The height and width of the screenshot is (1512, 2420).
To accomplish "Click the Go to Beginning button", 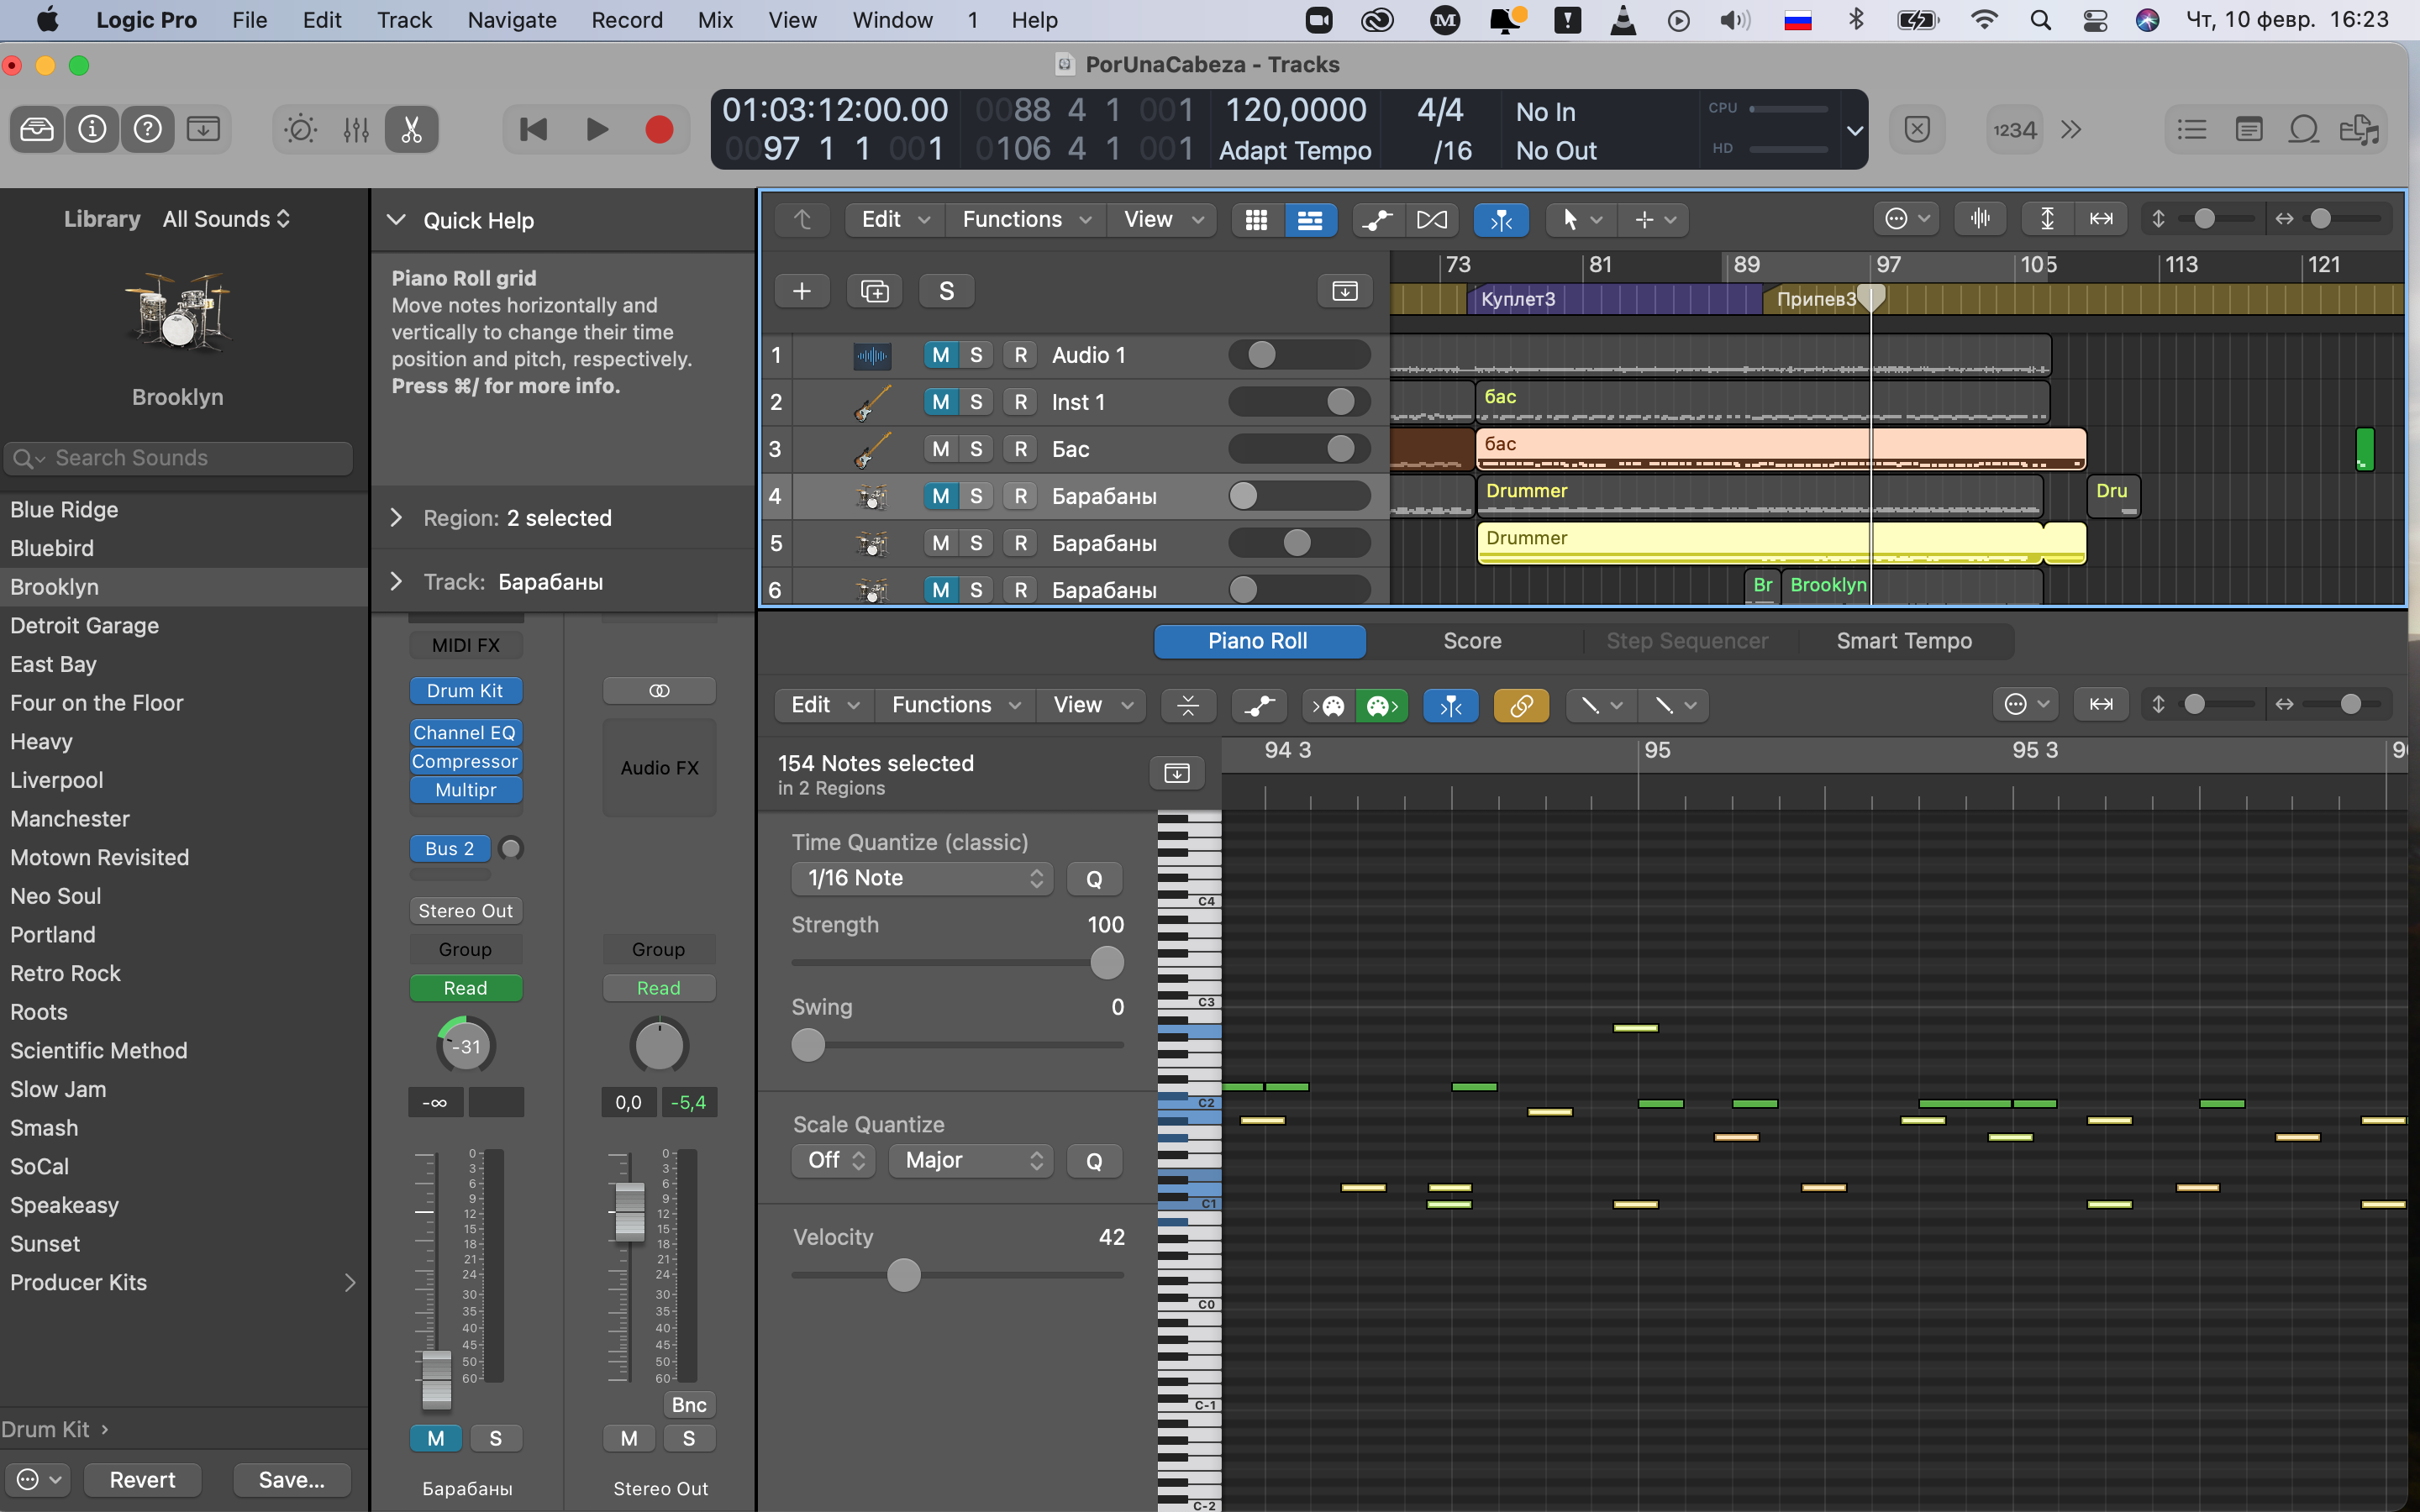I will coord(533,129).
